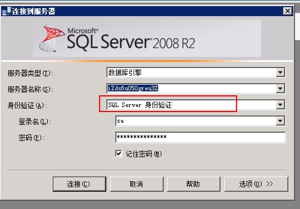Toggle the 记住密码 (M) checkbox
The image size is (300, 209).
[x=119, y=153]
